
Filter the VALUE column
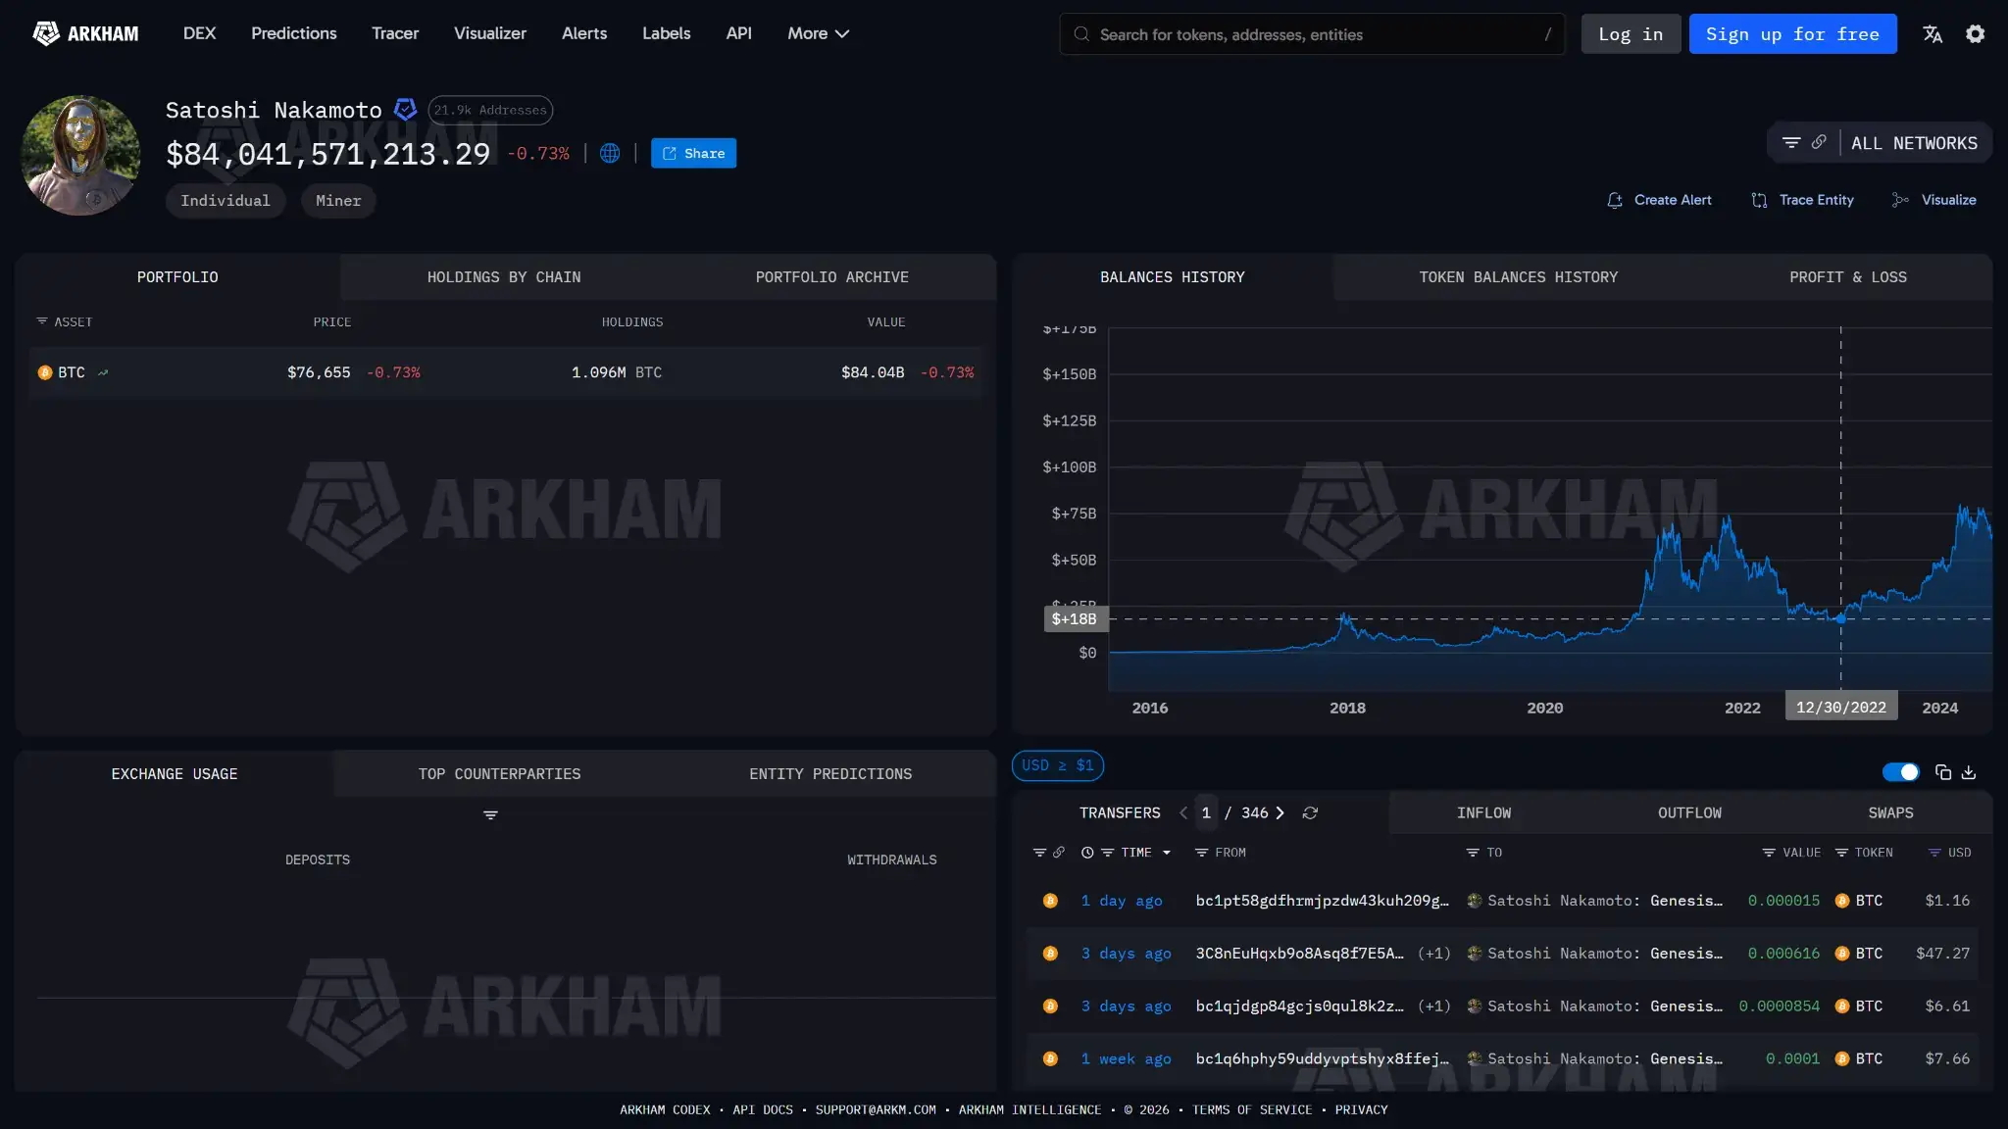1769,853
